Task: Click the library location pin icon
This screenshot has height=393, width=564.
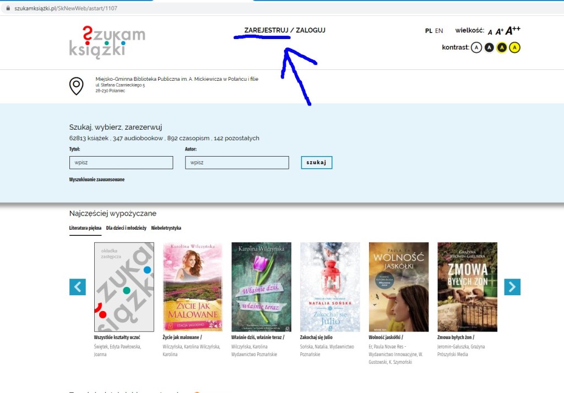Action: tap(76, 86)
